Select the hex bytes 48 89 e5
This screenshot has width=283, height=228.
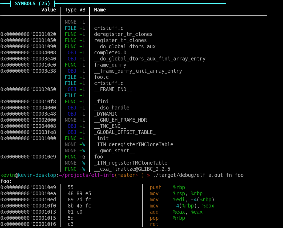(79, 194)
